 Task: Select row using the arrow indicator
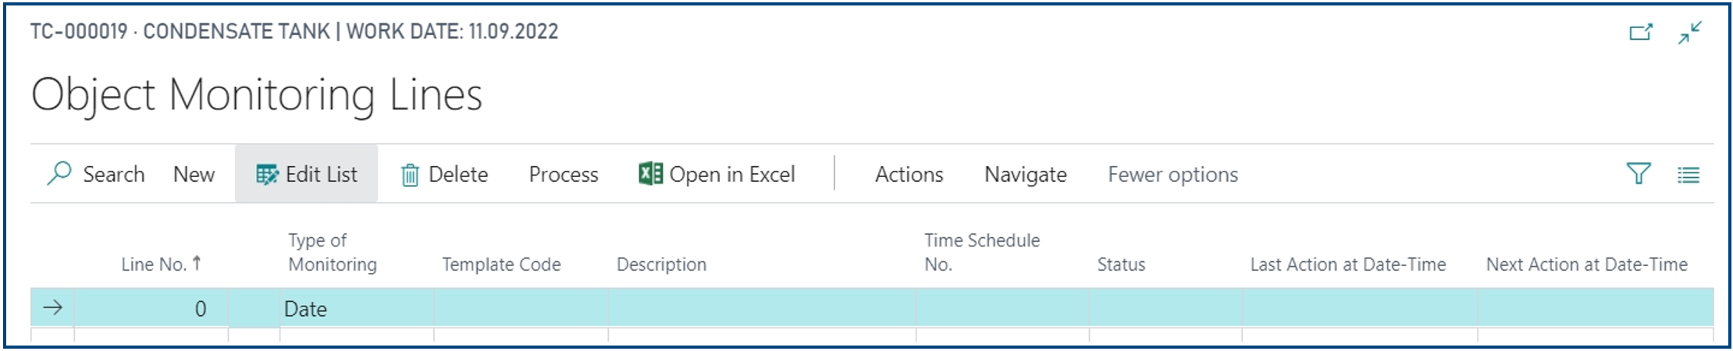(52, 308)
